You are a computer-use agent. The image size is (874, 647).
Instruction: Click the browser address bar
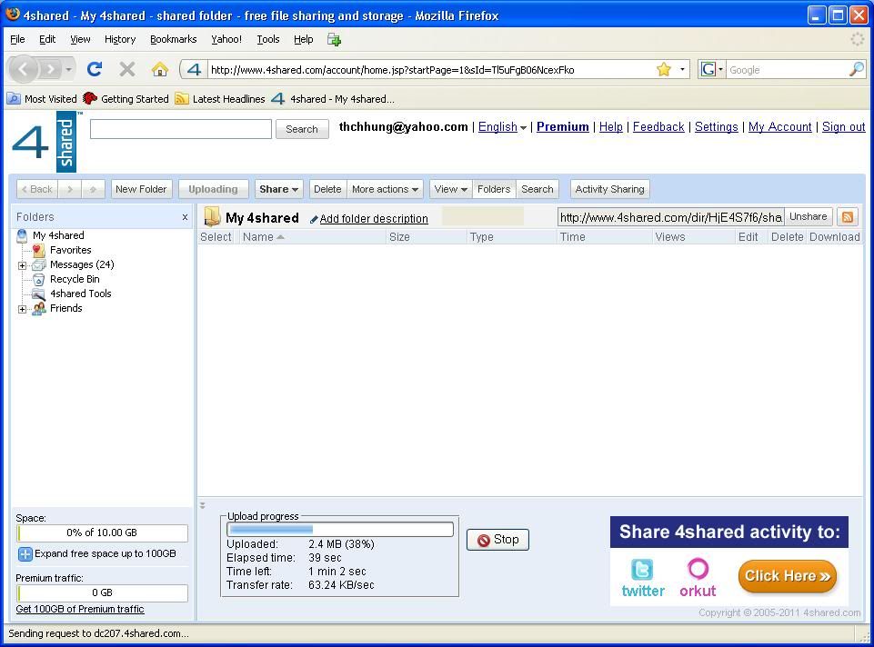click(429, 70)
